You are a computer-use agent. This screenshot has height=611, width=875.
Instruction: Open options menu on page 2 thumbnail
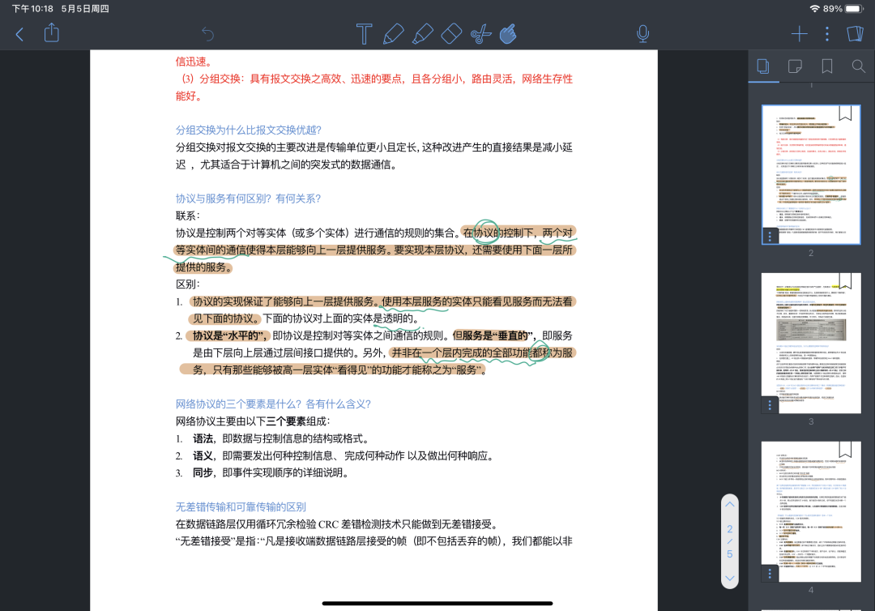(x=770, y=237)
